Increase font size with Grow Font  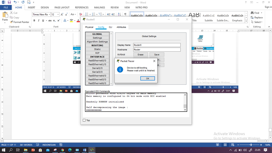pyautogui.click(x=62, y=14)
